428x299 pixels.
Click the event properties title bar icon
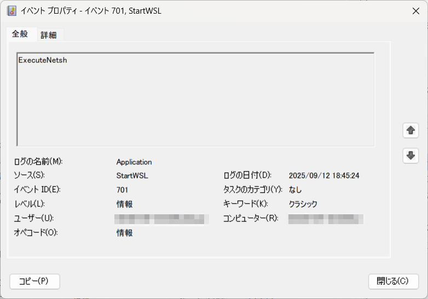11,11
